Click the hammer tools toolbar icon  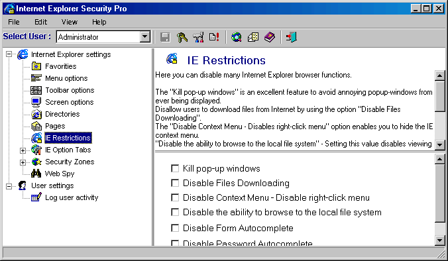198,37
